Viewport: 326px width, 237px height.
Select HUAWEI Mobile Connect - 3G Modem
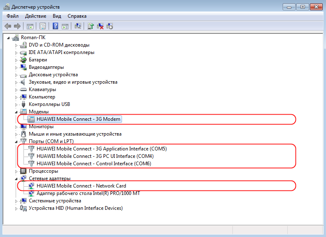(x=78, y=119)
